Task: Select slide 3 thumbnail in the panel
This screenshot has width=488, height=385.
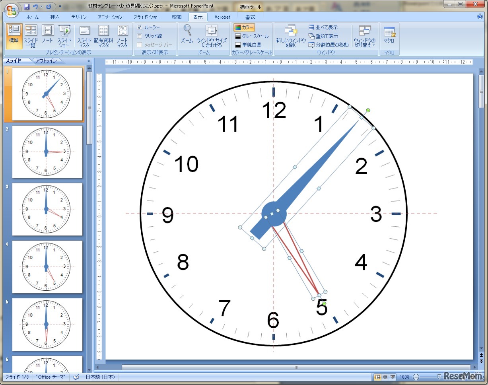Action: point(47,209)
